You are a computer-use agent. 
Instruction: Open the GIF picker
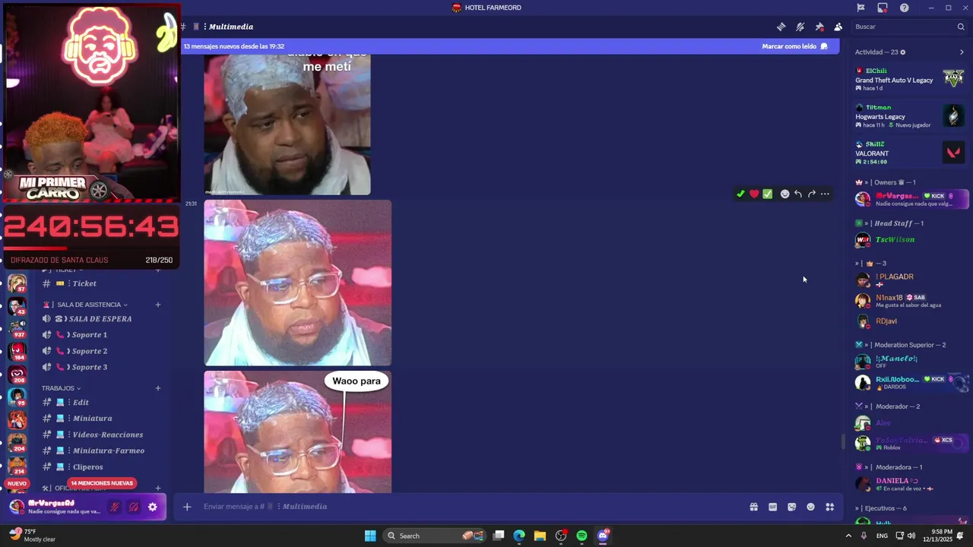[772, 507]
